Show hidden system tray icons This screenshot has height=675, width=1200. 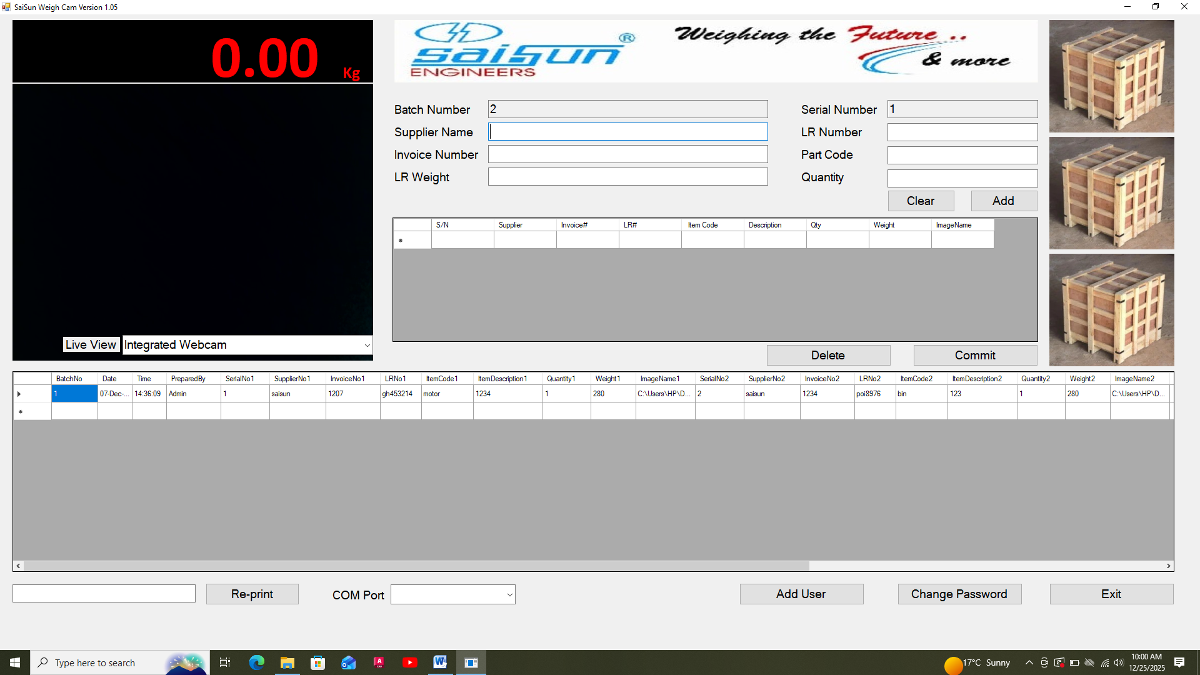click(x=1029, y=662)
